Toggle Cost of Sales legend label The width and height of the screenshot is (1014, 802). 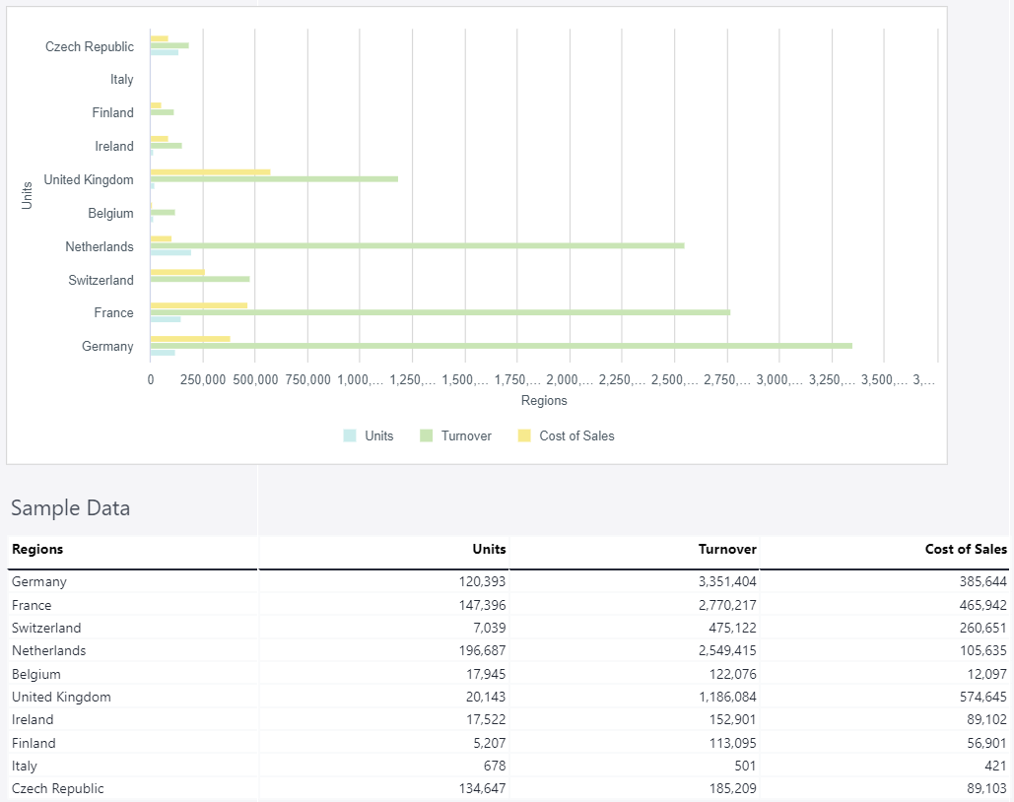tap(576, 435)
